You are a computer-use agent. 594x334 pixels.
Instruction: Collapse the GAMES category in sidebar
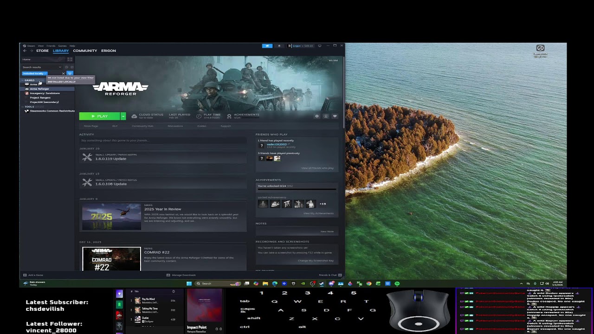point(22,80)
